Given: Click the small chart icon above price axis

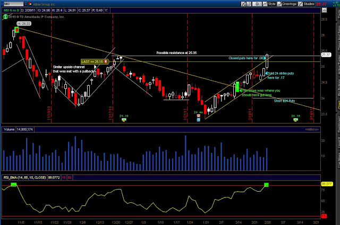Looking at the screenshot, I should tap(324, 10).
